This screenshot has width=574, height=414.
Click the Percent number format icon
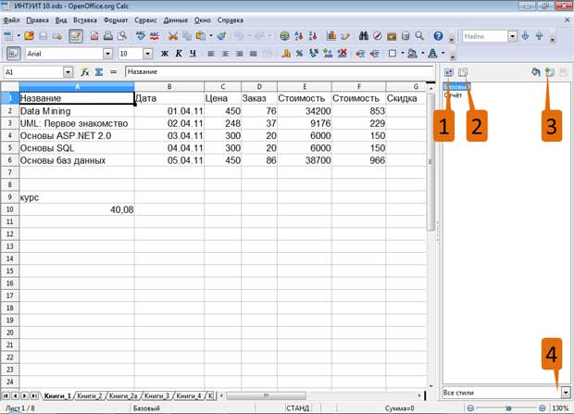point(299,54)
